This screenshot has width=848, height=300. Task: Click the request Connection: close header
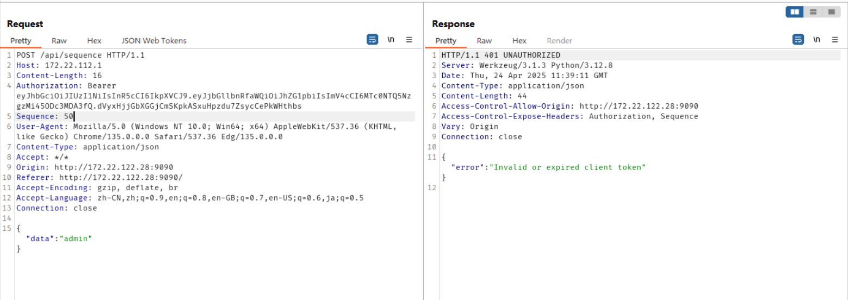coord(57,208)
